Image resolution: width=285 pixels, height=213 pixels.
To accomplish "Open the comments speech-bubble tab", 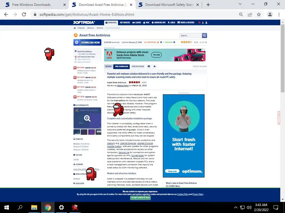I will tap(154, 67).
